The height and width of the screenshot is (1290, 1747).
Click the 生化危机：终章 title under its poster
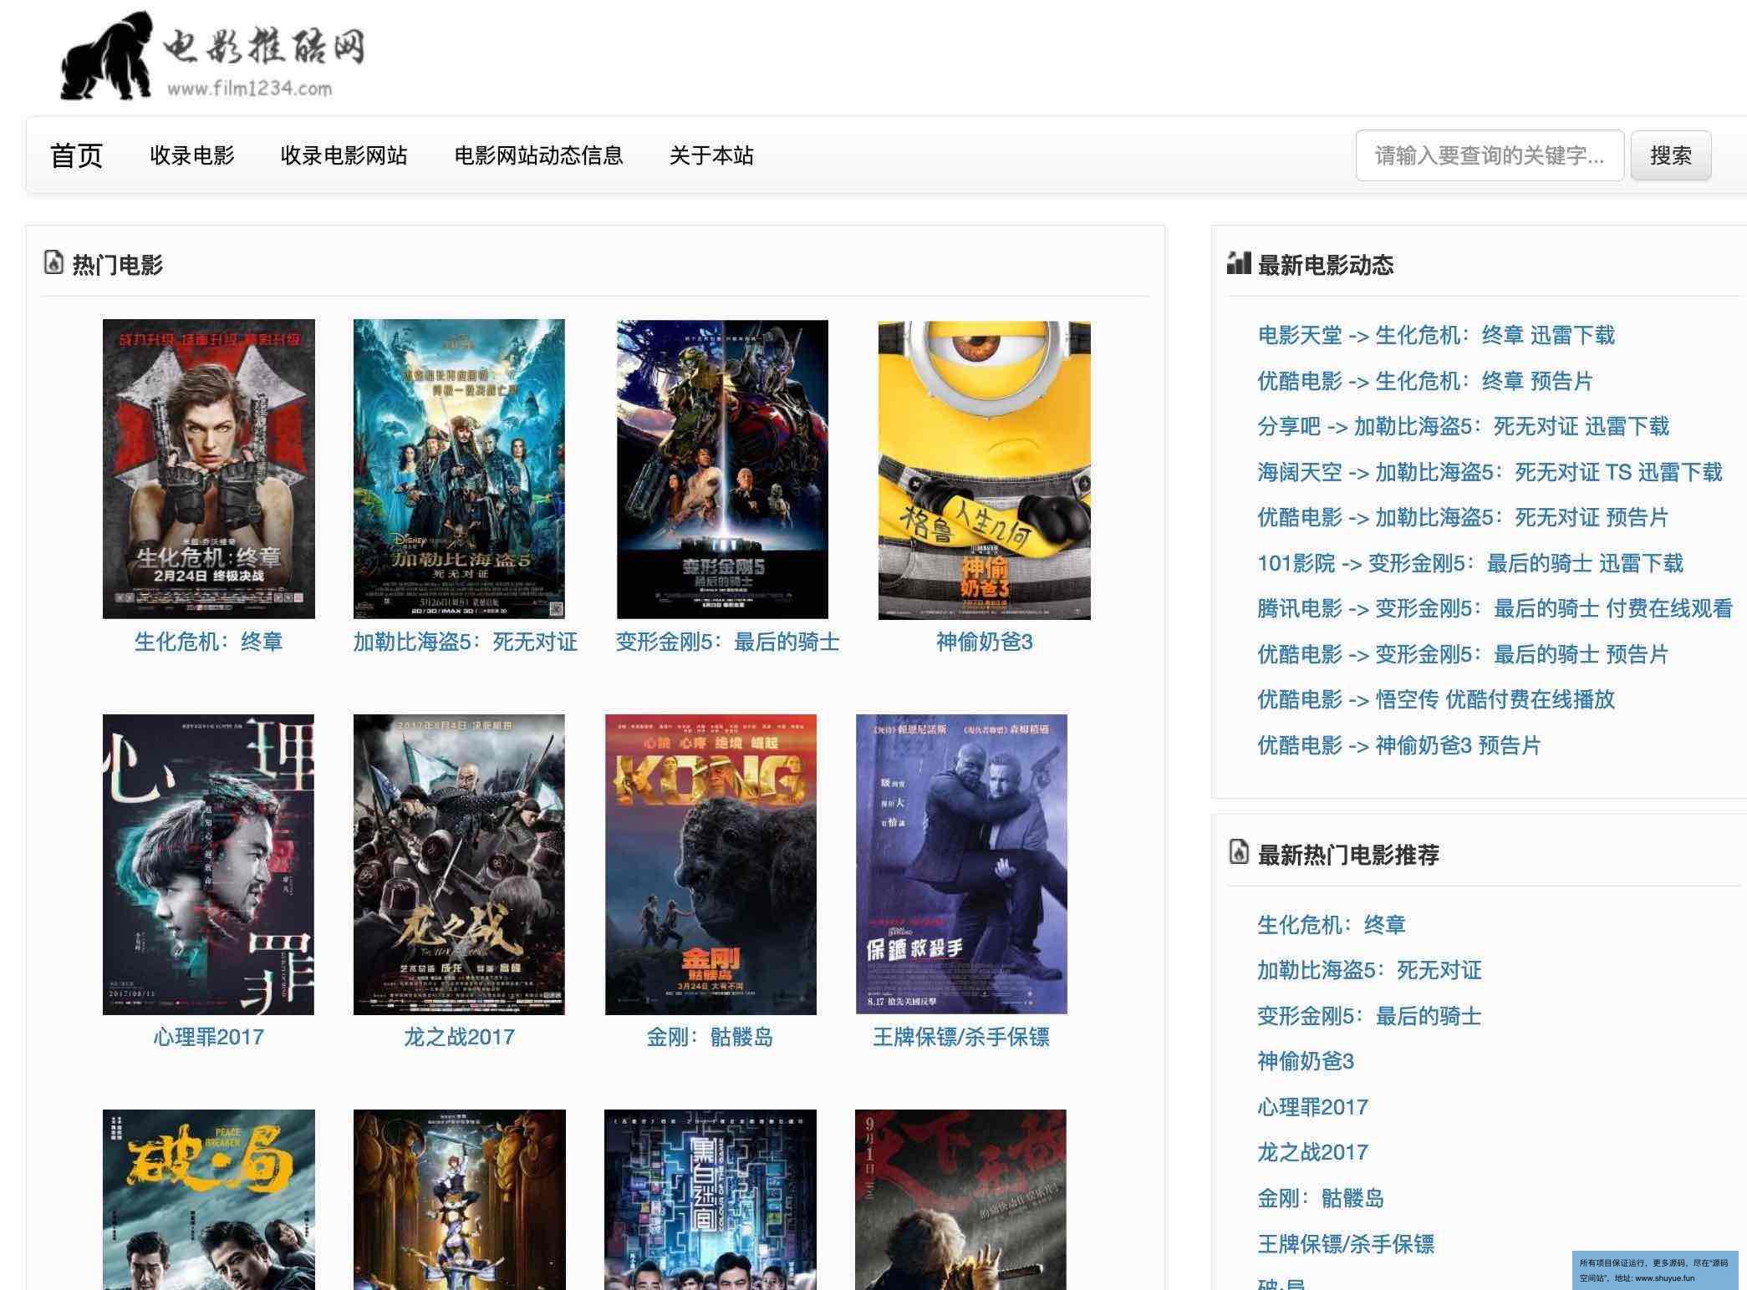tap(209, 642)
